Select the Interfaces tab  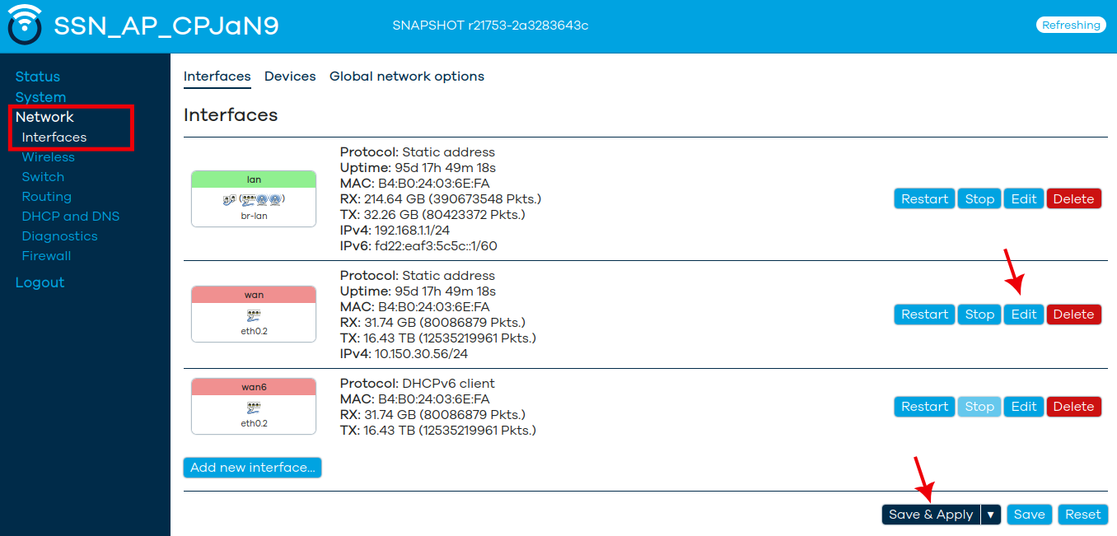coord(217,77)
